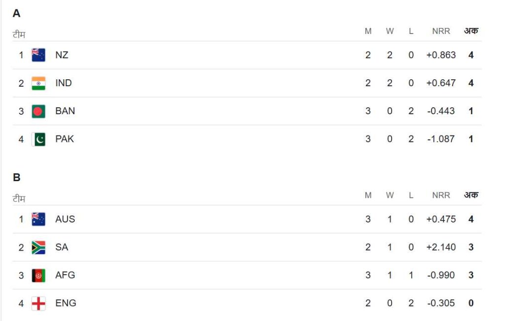Click the Group A heading

17,14
